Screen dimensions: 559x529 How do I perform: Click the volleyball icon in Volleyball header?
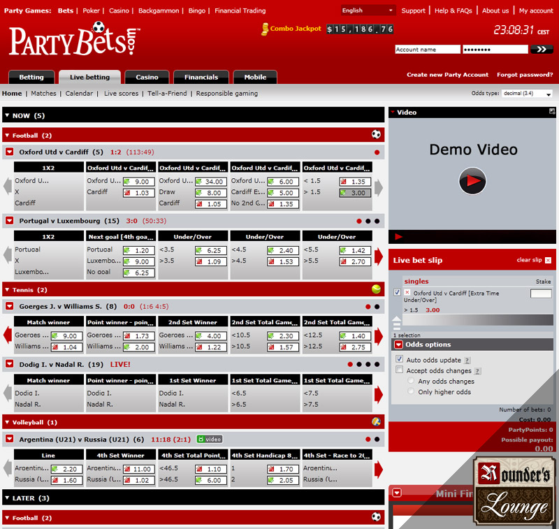pyautogui.click(x=376, y=421)
